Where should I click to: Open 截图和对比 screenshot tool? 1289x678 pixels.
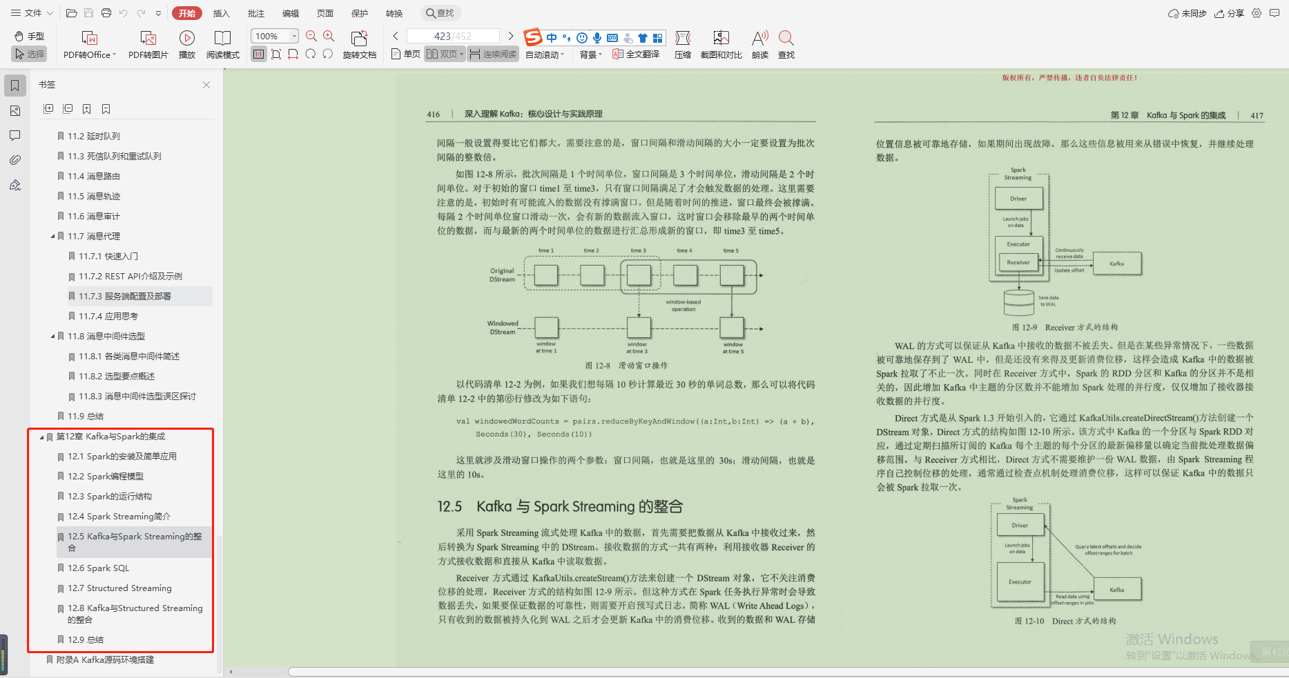pos(721,38)
